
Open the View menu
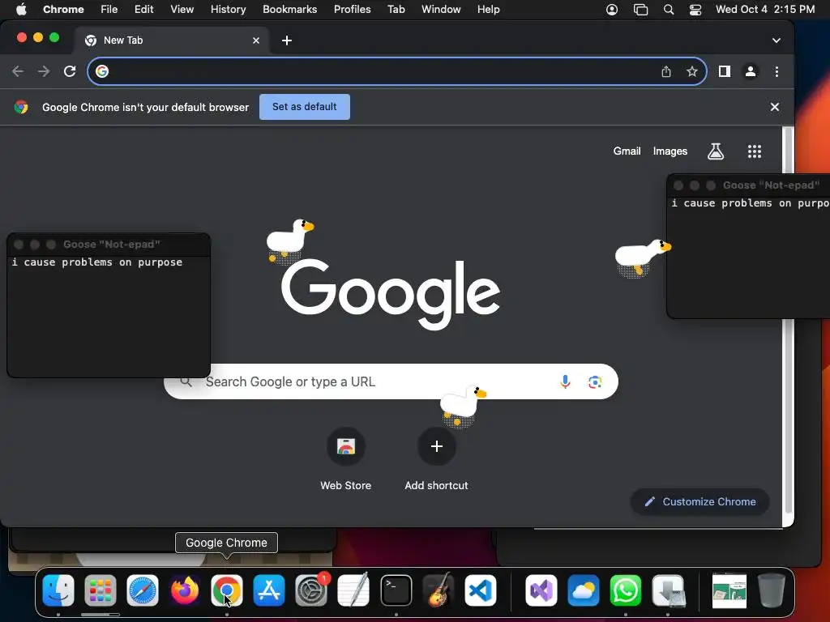pyautogui.click(x=182, y=10)
